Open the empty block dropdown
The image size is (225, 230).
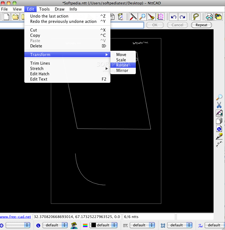point(18,225)
